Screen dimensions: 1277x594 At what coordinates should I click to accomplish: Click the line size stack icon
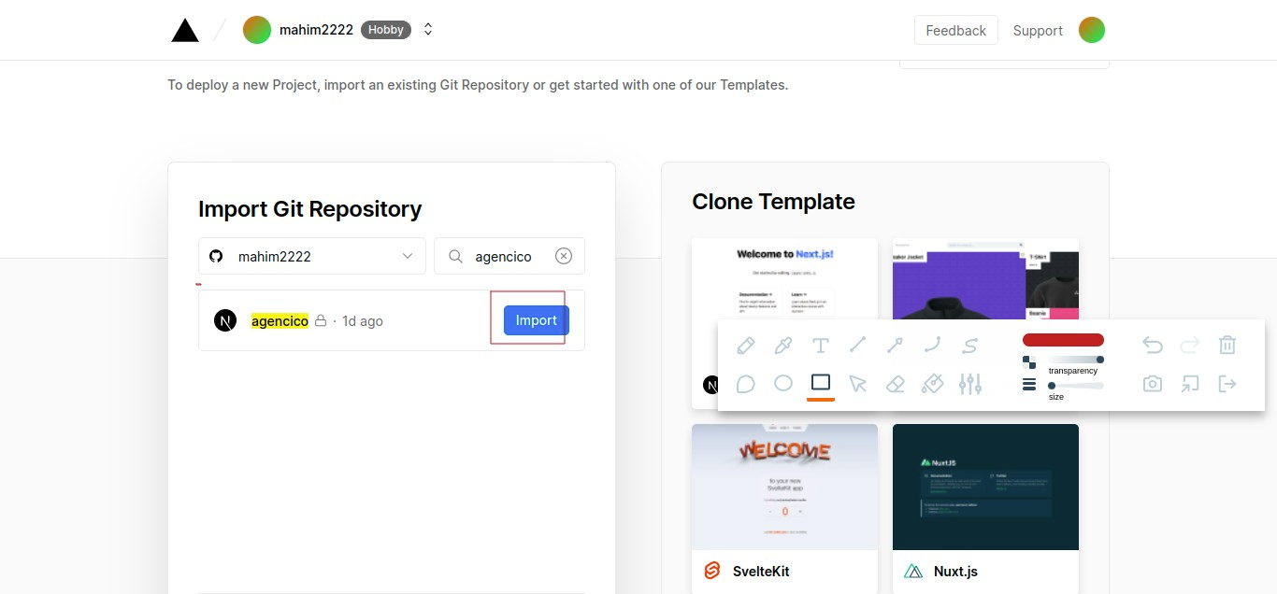pyautogui.click(x=1029, y=384)
